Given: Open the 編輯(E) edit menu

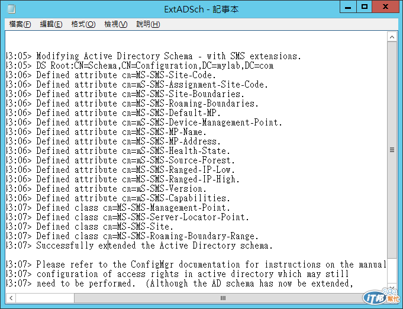Looking at the screenshot, I should (51, 24).
